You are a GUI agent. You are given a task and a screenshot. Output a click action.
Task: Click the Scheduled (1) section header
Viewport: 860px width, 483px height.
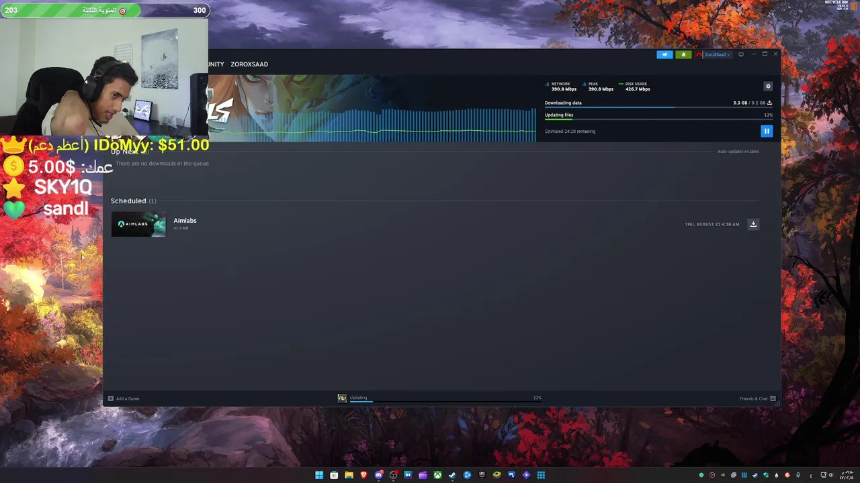point(133,201)
